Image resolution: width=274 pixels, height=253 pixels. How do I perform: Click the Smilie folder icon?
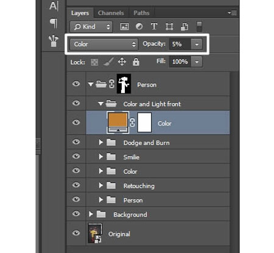(x=111, y=157)
